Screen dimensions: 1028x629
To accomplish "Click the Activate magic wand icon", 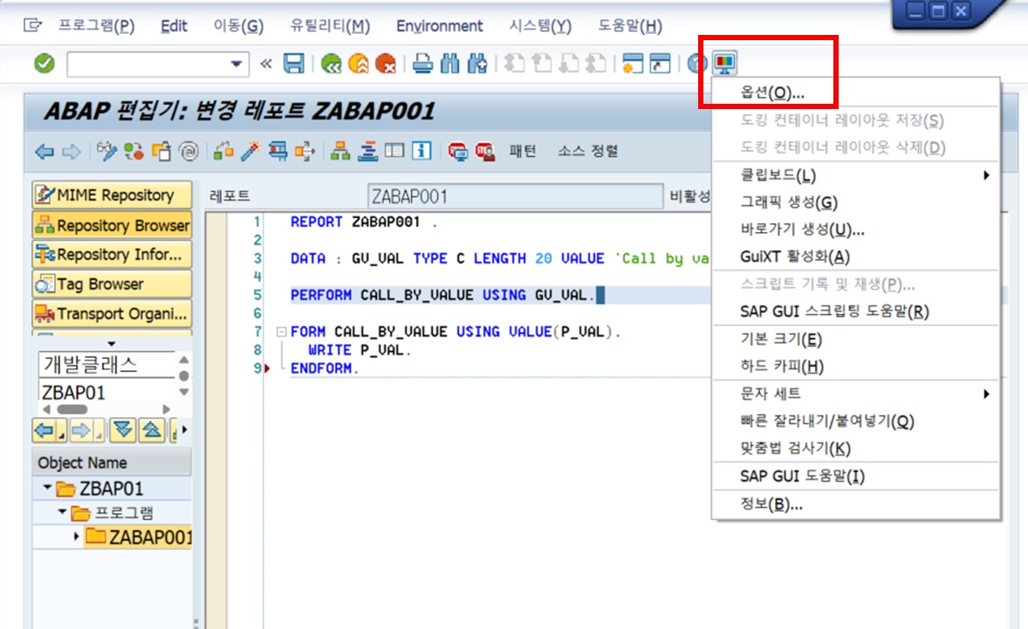I will point(250,151).
